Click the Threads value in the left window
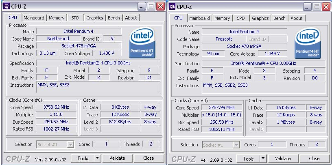Image resolution: width=332 pixels, height=165 pixels. point(151,144)
